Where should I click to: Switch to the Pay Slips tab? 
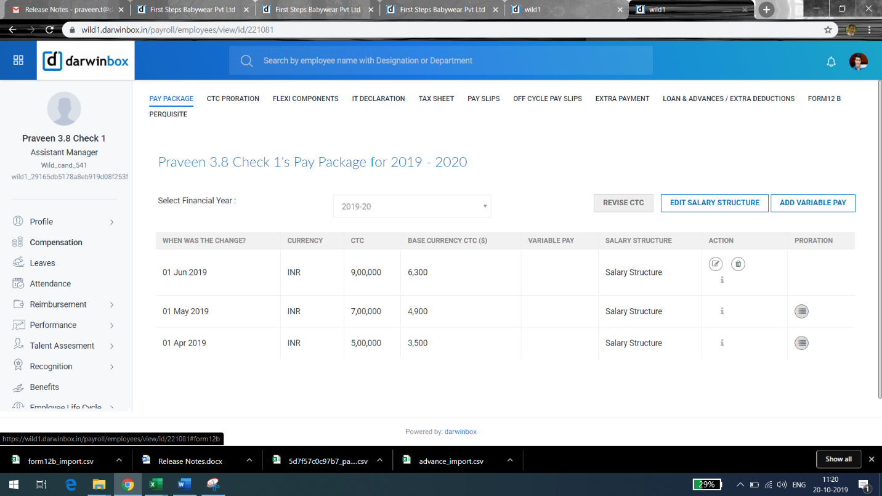pos(483,99)
